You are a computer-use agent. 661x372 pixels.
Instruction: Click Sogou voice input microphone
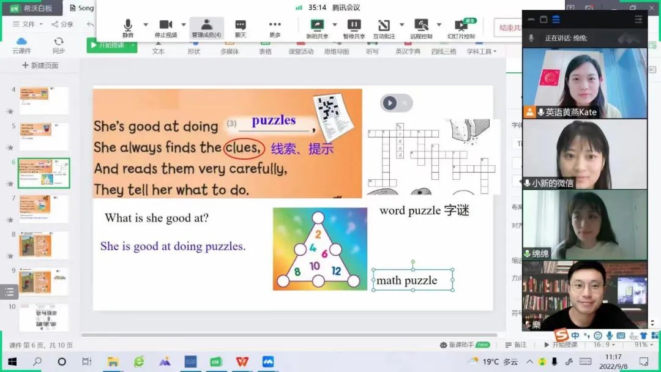click(609, 335)
